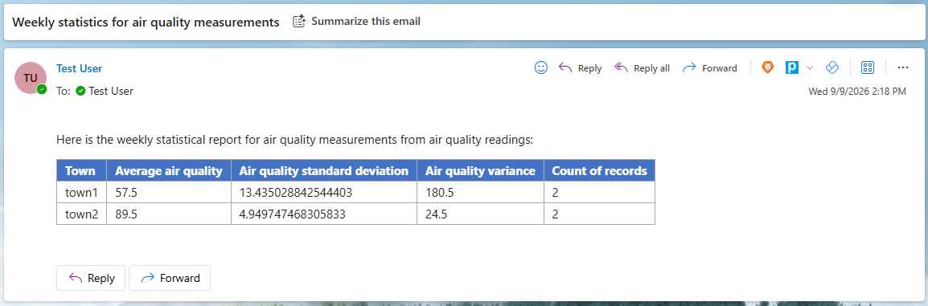The image size is (928, 306).
Task: Click the date Wed 9/9/2026 2:18 PM
Action: 857,92
